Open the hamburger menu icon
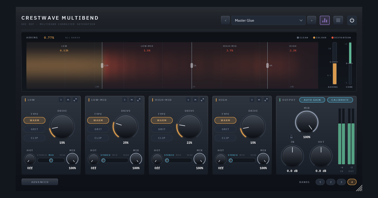The width and height of the screenshot is (378, 198). [x=338, y=20]
